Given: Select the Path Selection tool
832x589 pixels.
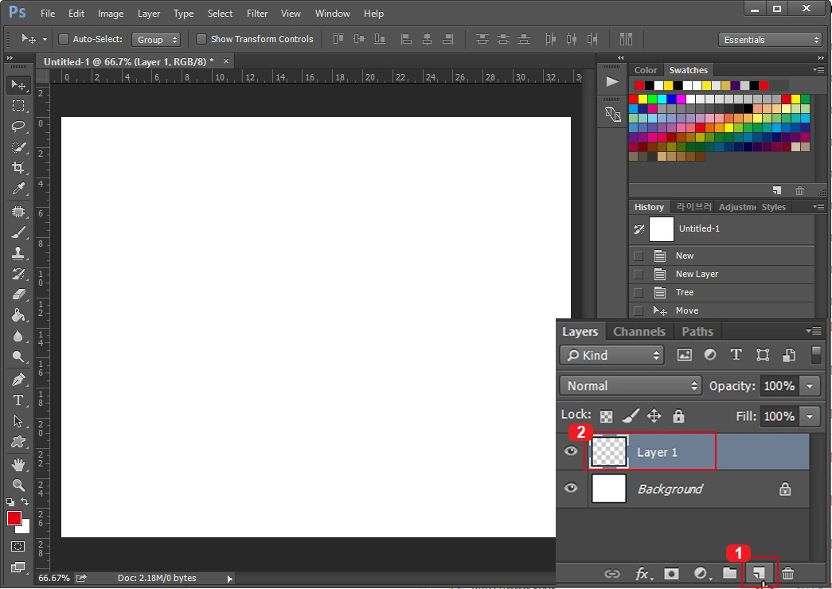Looking at the screenshot, I should pos(18,421).
